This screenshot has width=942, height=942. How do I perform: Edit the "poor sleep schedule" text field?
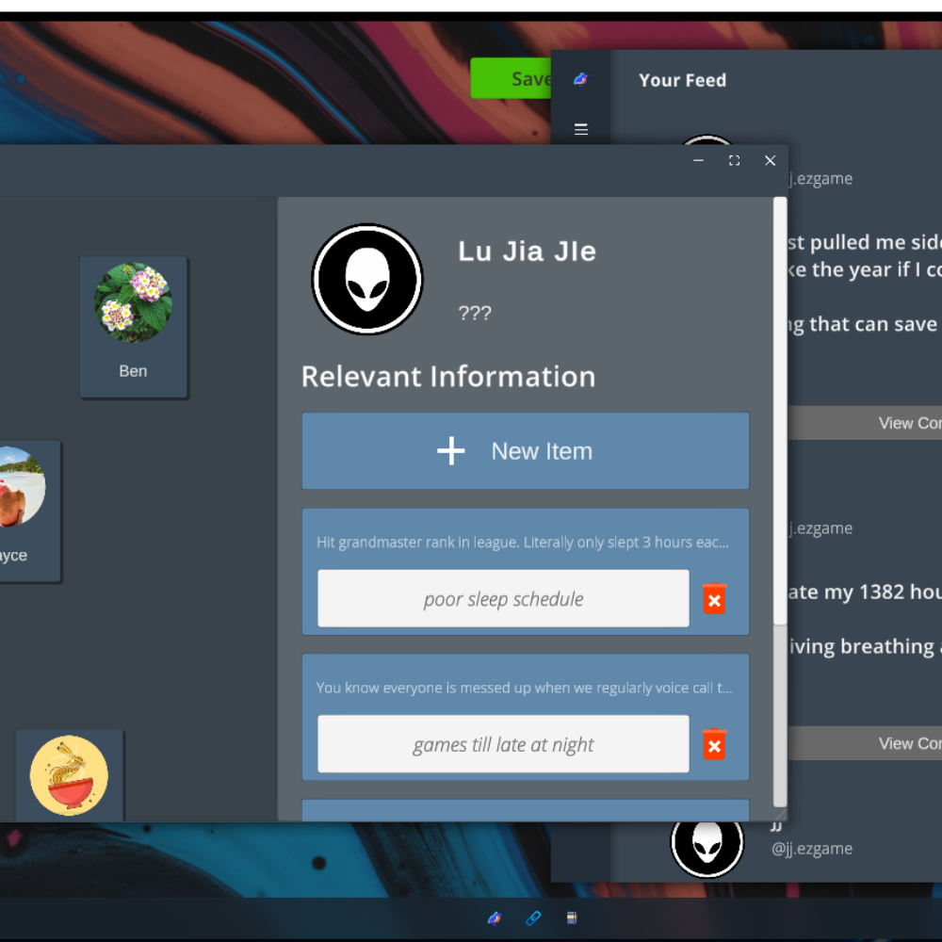(x=503, y=599)
